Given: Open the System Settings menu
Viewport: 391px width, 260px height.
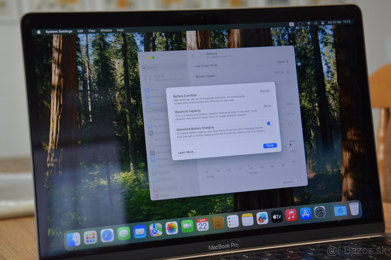Looking at the screenshot, I should pyautogui.click(x=59, y=31).
